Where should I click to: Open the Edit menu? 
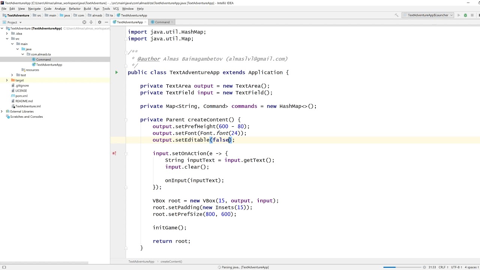(x=12, y=9)
